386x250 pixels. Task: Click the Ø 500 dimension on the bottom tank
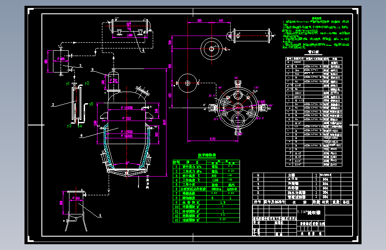[76, 198]
